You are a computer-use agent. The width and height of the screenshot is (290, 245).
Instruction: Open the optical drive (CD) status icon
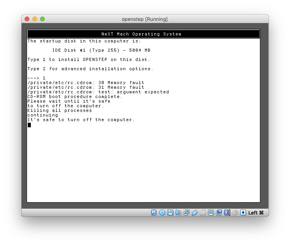[x=162, y=213]
